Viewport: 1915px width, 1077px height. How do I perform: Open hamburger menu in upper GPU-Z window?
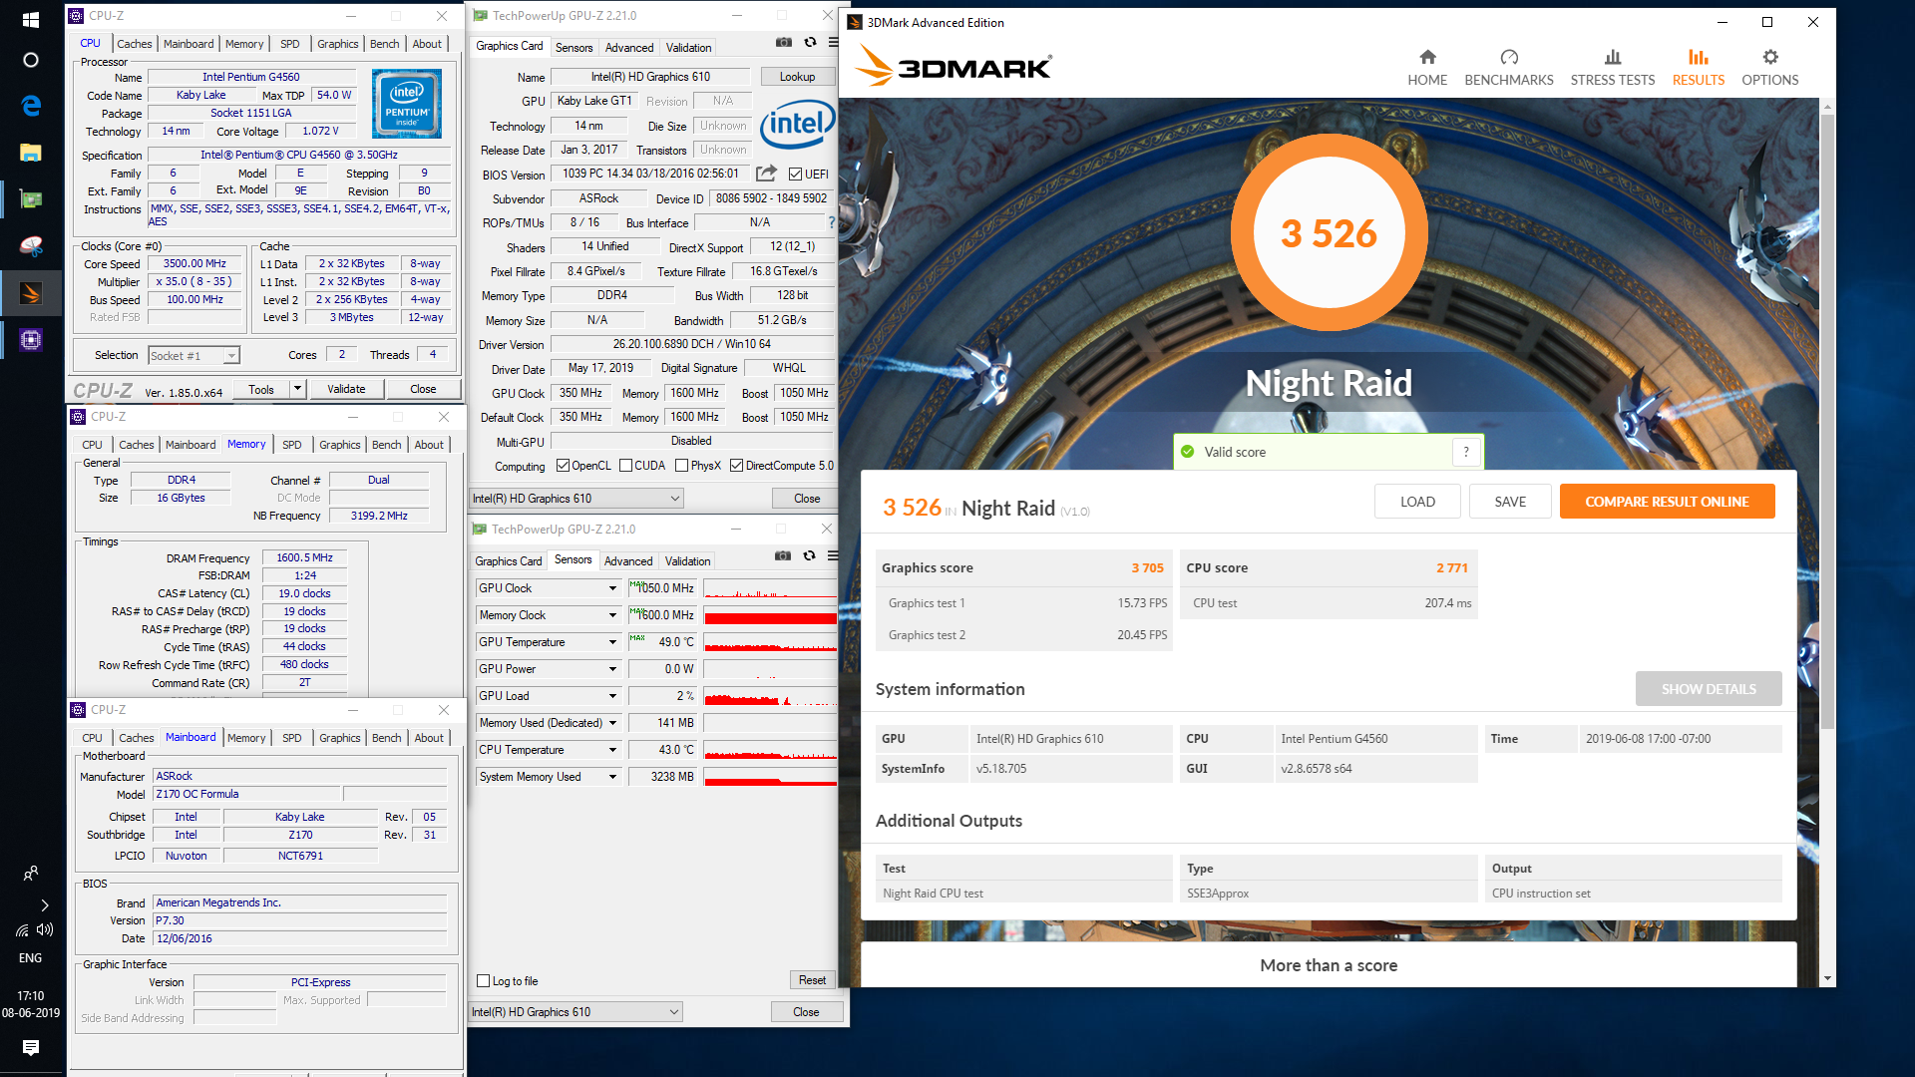pyautogui.click(x=833, y=42)
